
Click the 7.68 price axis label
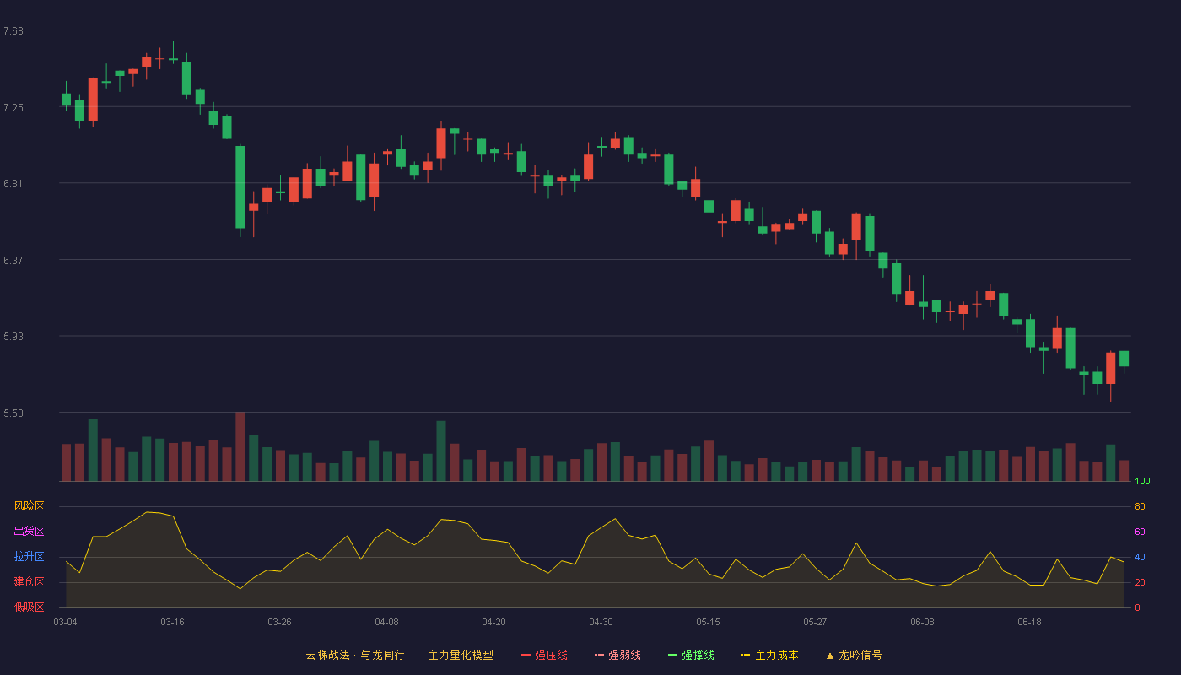[x=13, y=31]
